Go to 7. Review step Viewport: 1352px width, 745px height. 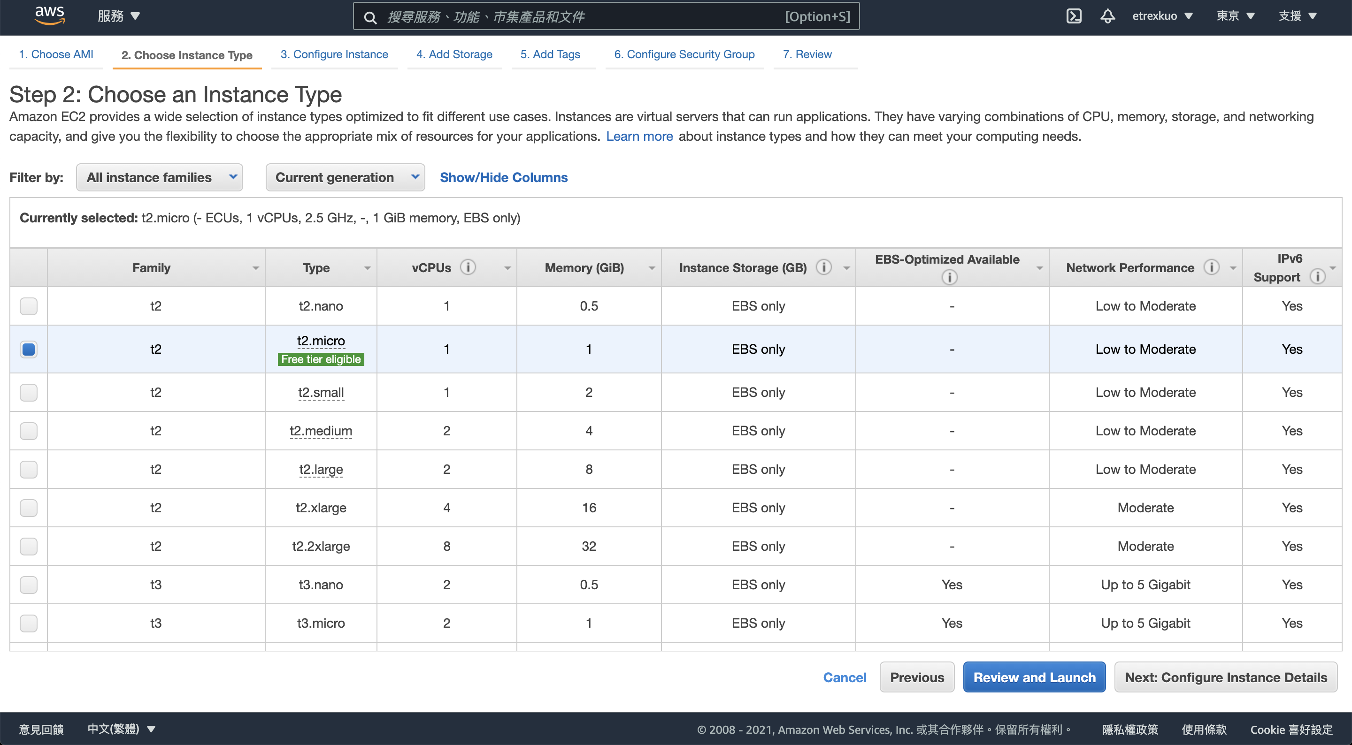tap(807, 54)
